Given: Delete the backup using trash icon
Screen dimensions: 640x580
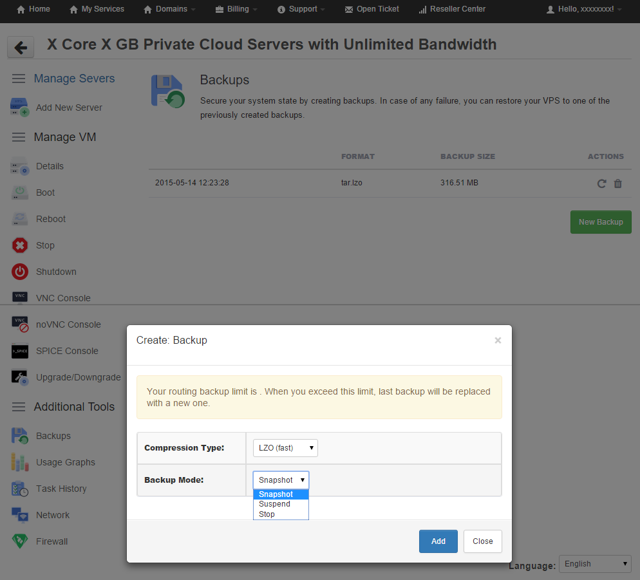Looking at the screenshot, I should tap(618, 183).
